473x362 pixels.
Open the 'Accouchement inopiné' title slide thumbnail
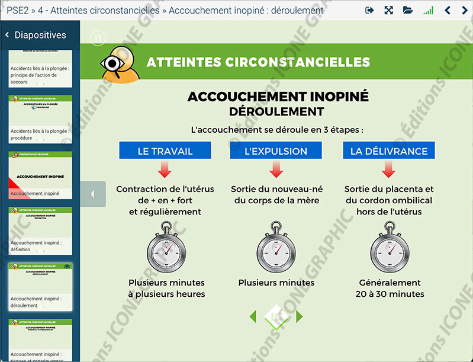pyautogui.click(x=40, y=175)
